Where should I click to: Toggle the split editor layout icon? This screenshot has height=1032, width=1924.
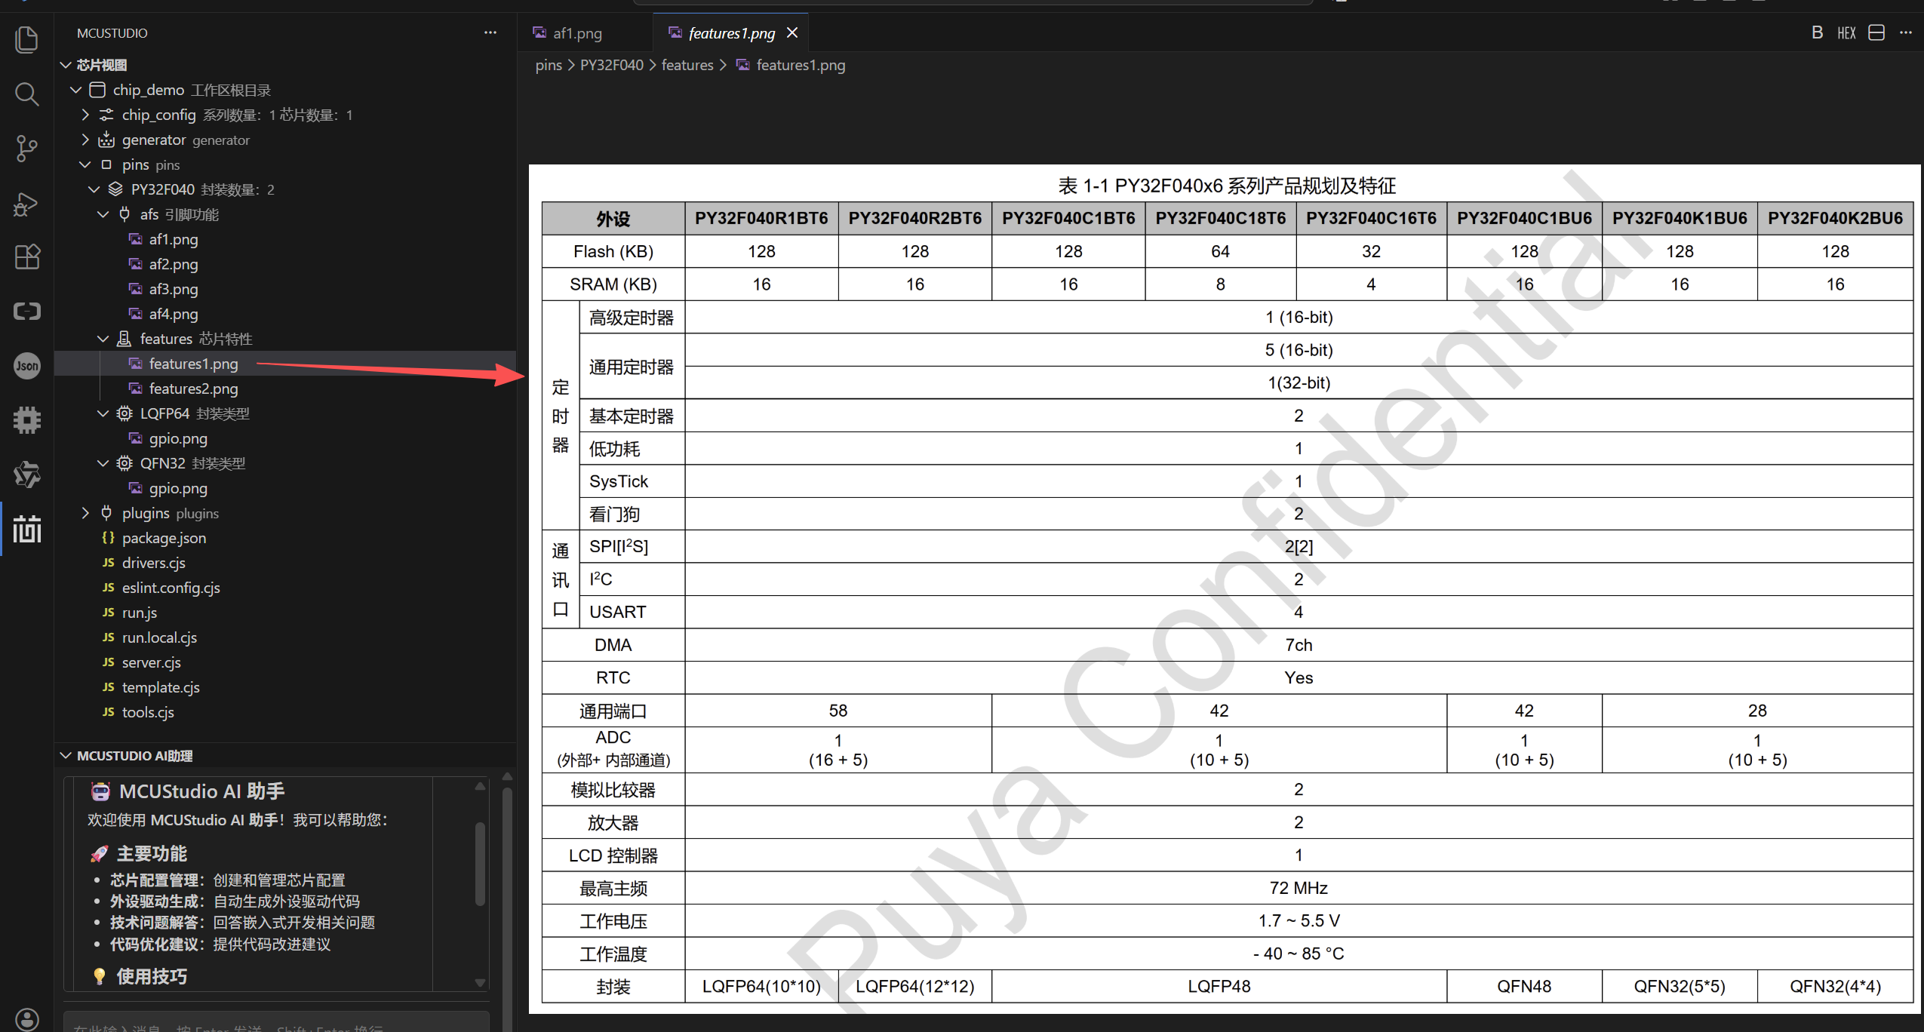coord(1876,33)
